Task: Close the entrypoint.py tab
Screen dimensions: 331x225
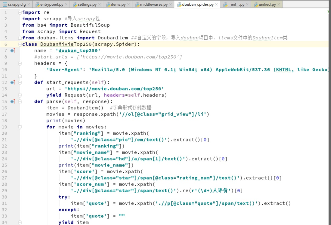Action: [x=66, y=4]
